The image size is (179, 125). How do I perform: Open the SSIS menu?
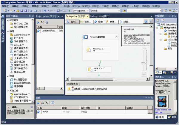96,6
